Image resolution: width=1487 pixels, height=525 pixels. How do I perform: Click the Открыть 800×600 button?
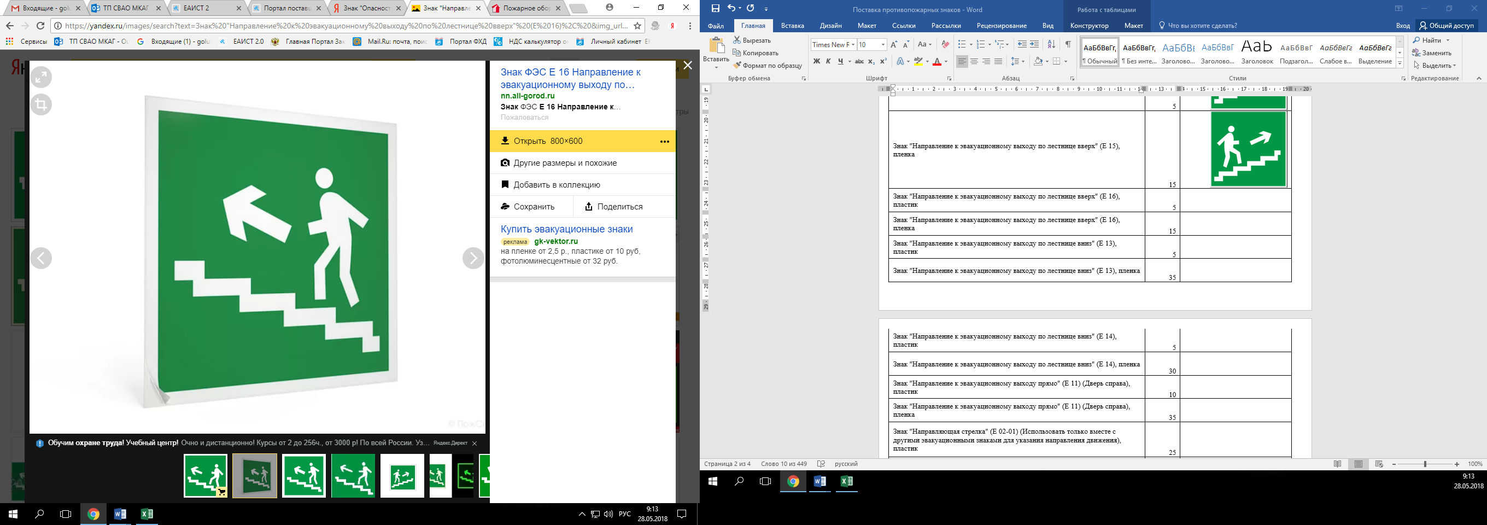(x=582, y=141)
